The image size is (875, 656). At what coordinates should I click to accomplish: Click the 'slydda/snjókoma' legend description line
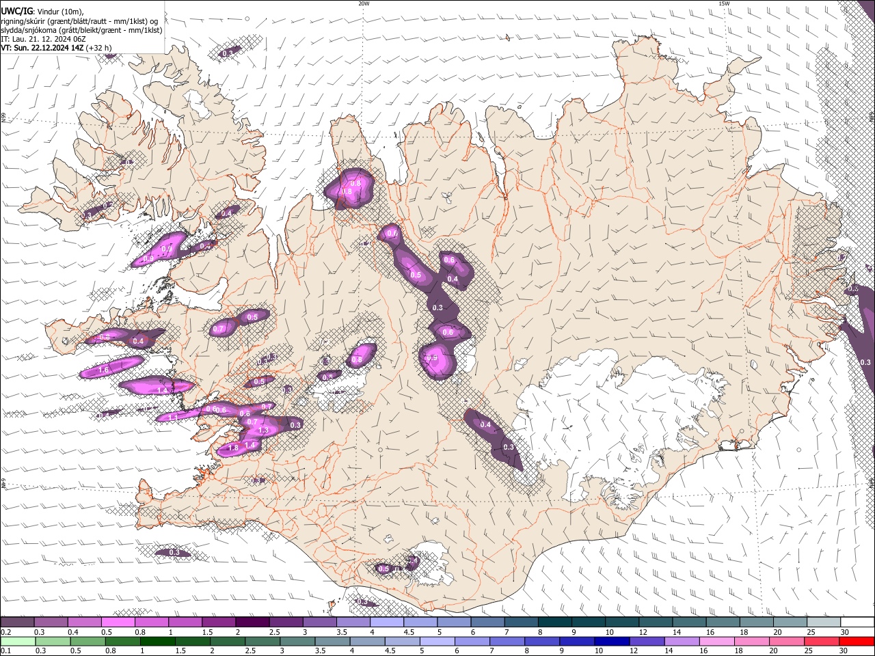pos(81,30)
